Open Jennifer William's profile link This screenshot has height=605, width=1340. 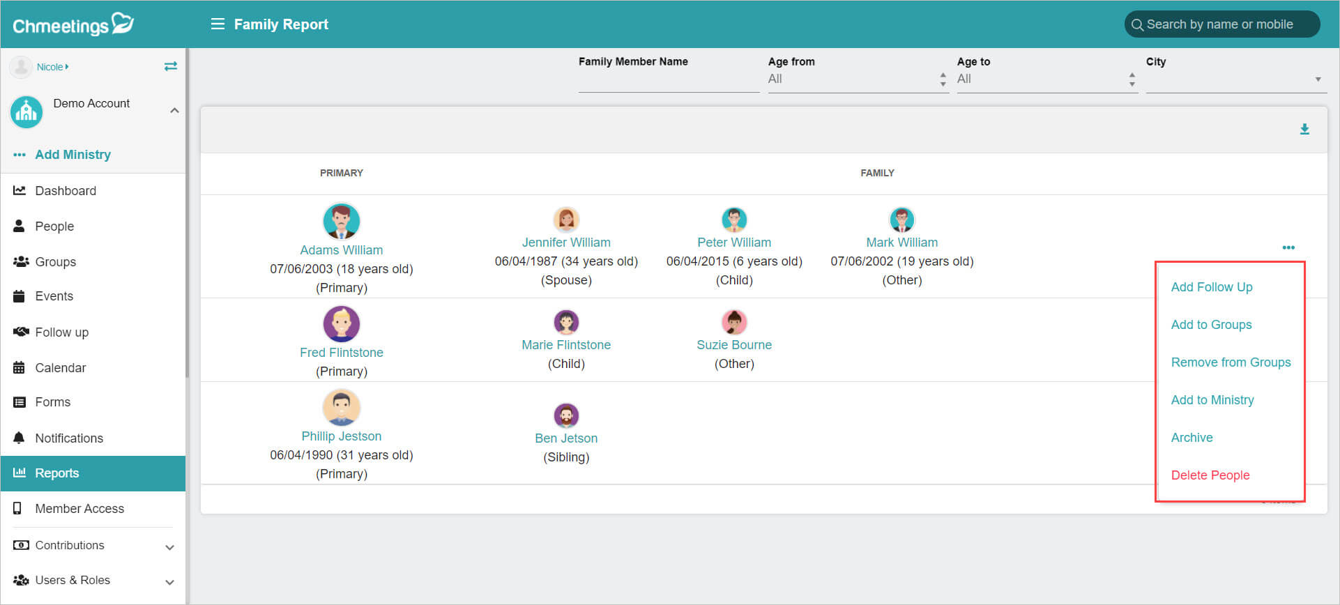pyautogui.click(x=566, y=242)
